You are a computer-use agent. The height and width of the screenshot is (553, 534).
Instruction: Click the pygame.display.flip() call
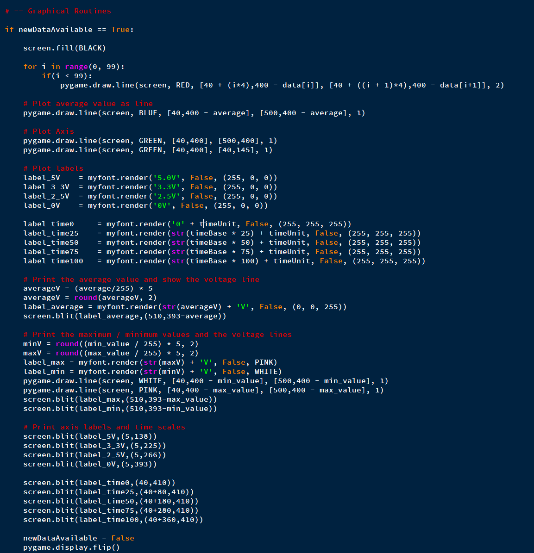(71, 547)
